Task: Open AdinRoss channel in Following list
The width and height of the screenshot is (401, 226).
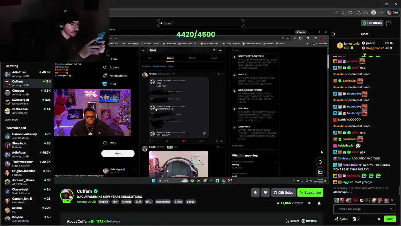Action: (x=27, y=74)
